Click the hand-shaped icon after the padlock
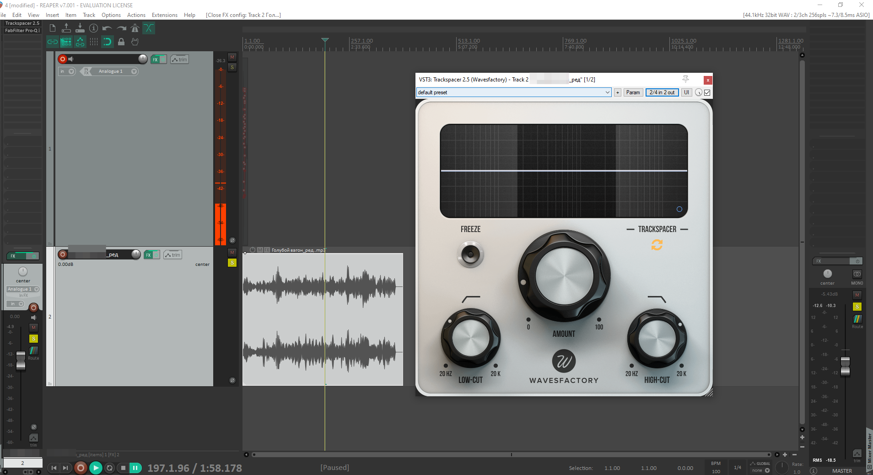This screenshot has width=873, height=475. 135,42
